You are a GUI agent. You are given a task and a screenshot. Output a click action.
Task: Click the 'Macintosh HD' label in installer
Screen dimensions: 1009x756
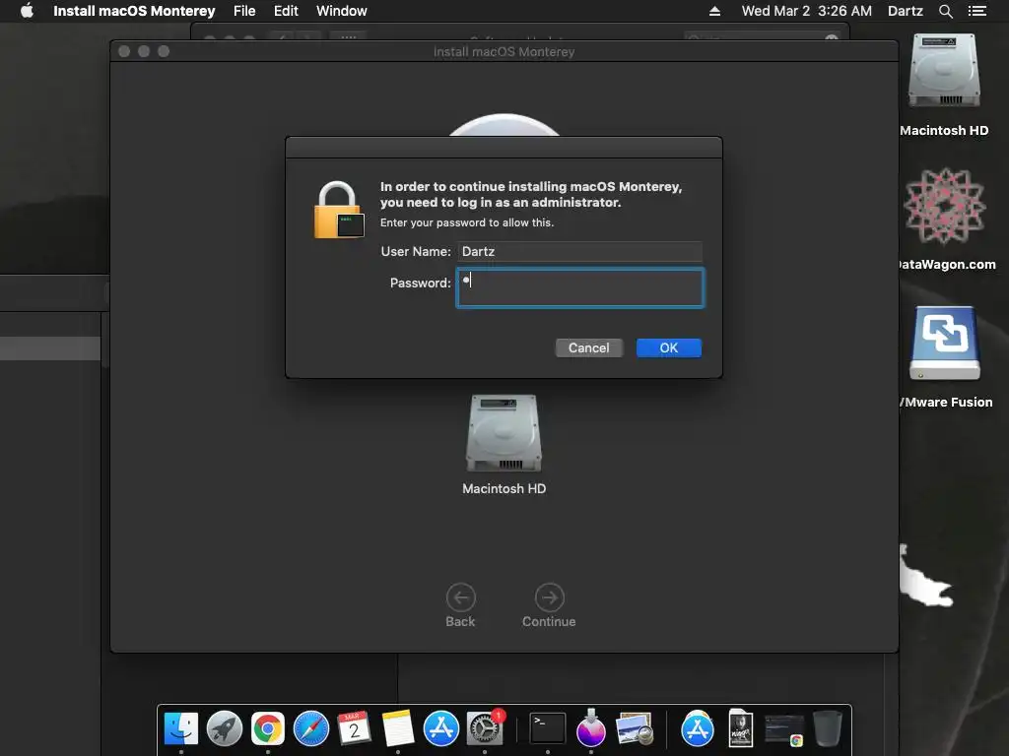click(504, 488)
